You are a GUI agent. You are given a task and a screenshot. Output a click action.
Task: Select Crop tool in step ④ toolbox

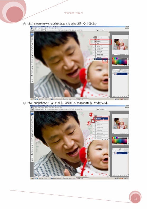(x=32, y=43)
